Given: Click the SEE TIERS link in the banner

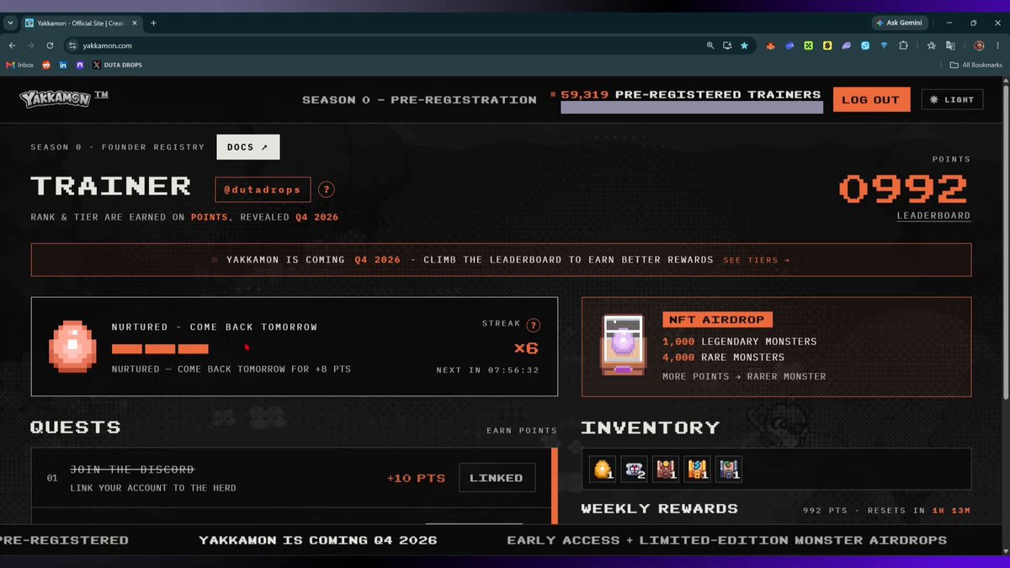Looking at the screenshot, I should point(757,260).
